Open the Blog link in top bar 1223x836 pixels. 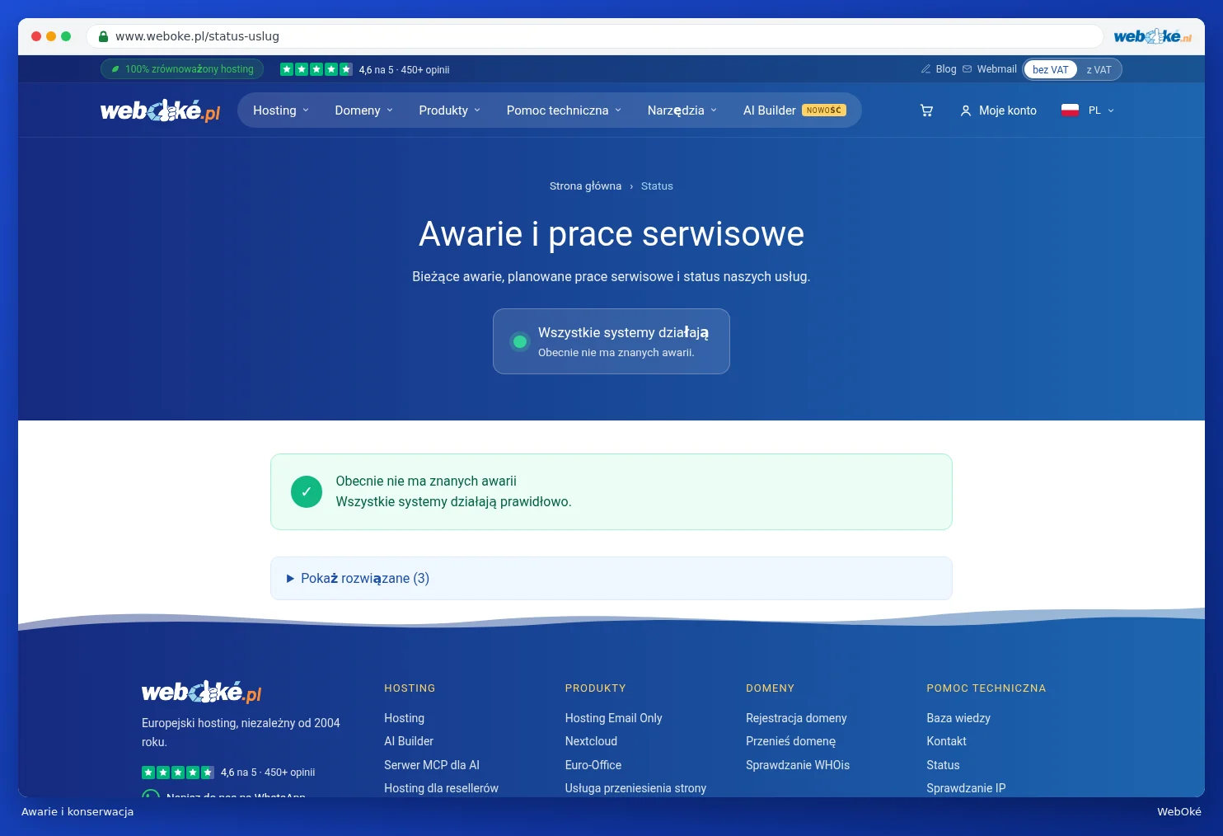coord(946,69)
